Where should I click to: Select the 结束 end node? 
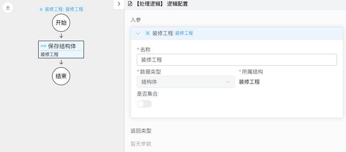pos(61,76)
